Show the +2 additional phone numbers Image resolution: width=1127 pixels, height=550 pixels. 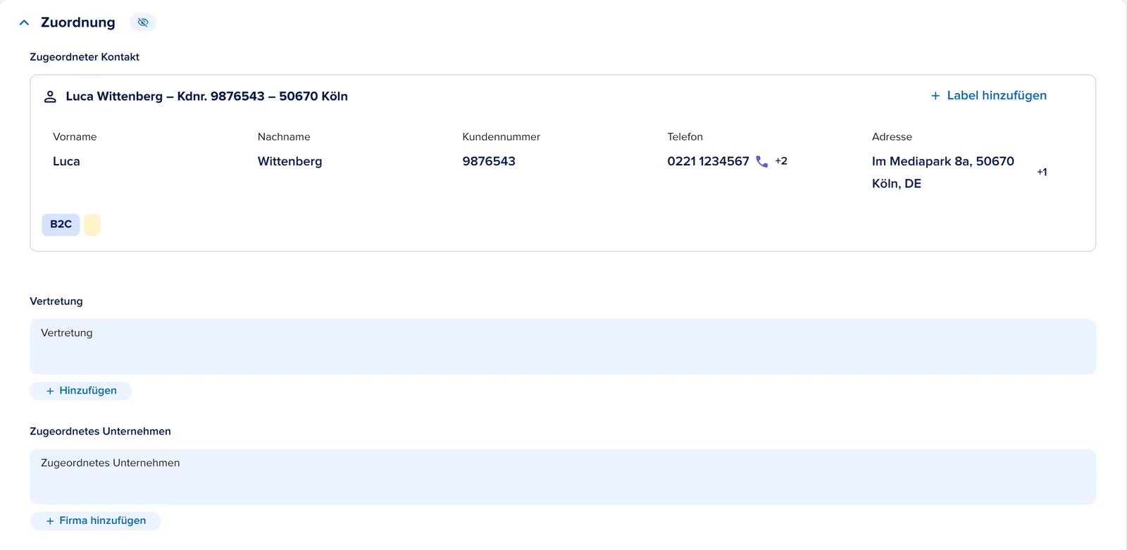click(x=781, y=161)
